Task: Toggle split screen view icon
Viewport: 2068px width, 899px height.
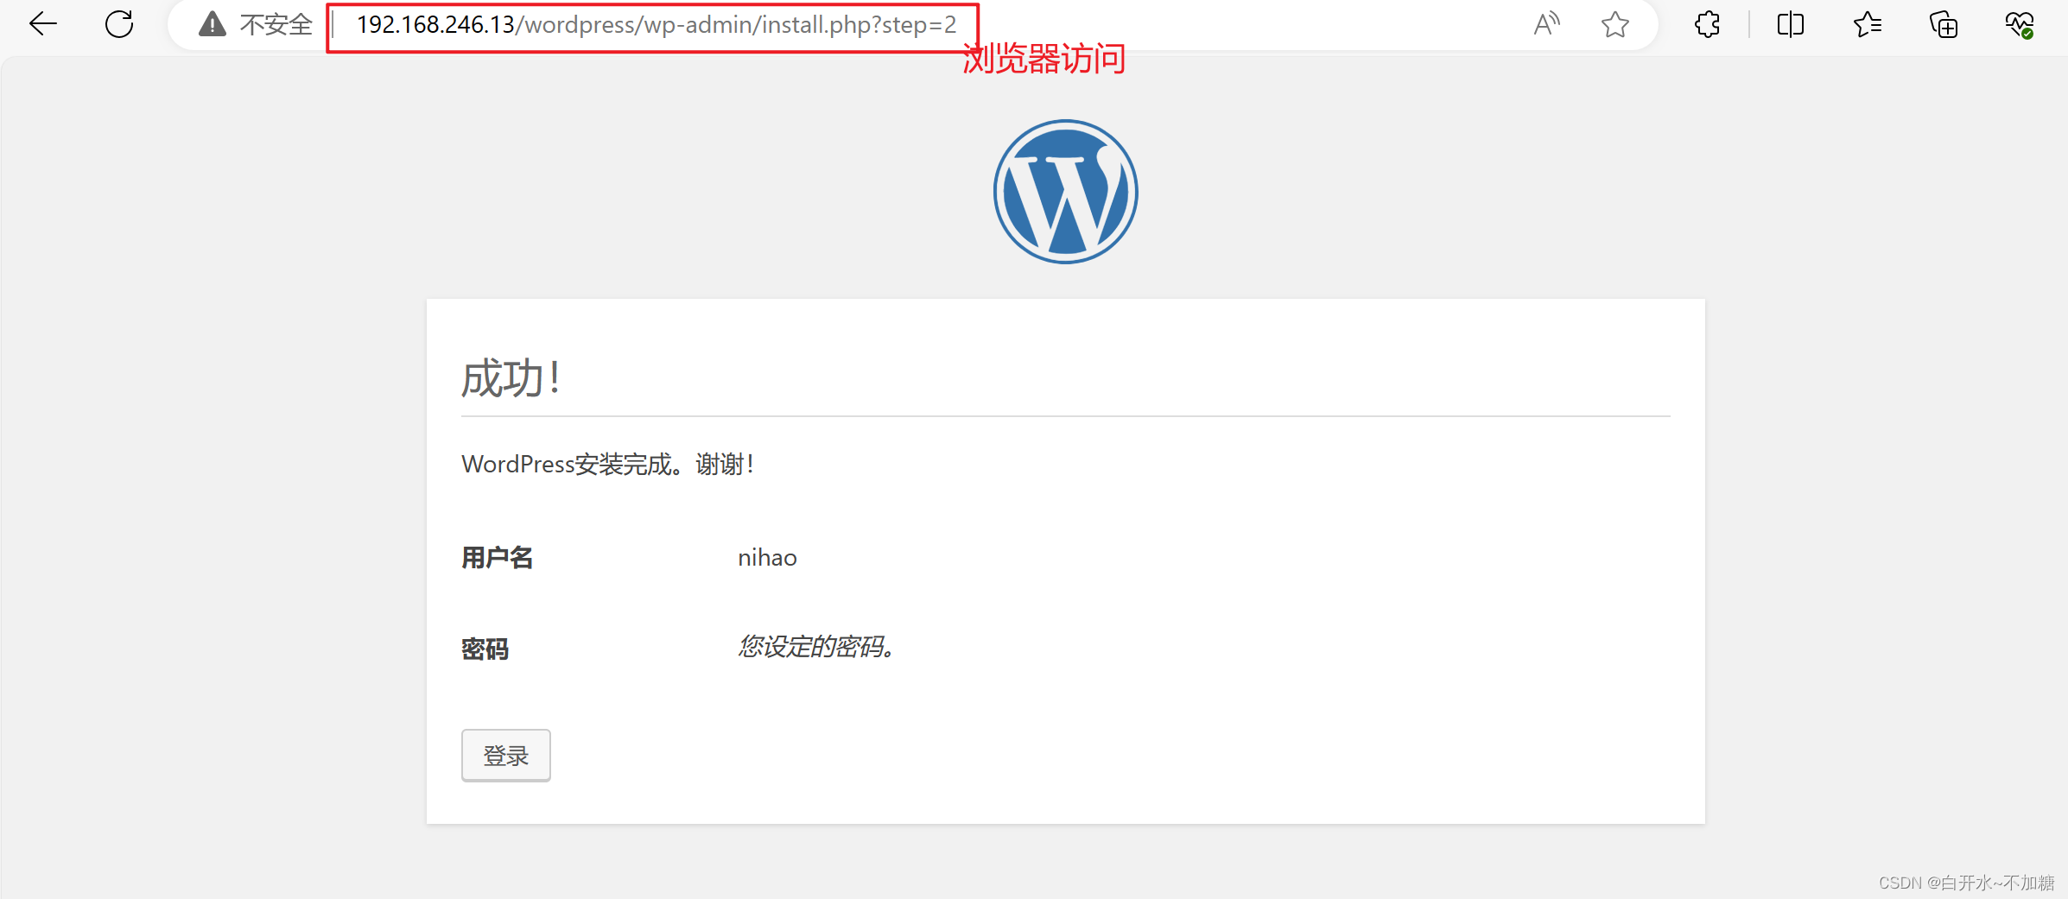Action: coord(1791,24)
